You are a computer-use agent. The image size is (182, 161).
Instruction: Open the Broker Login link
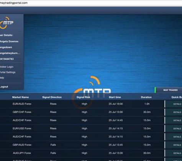[x=7, y=67]
